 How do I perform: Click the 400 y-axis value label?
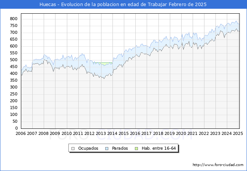14,74
